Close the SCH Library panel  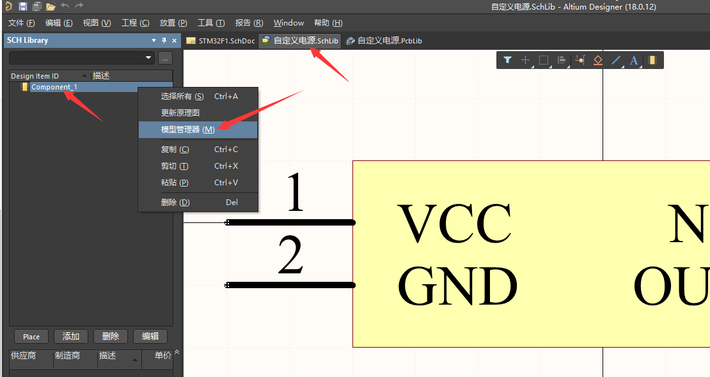click(175, 40)
